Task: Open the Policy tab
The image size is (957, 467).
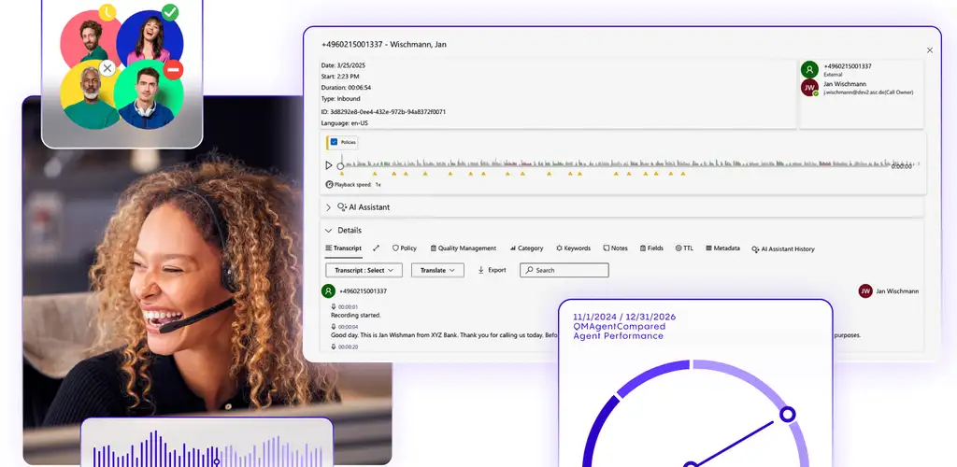Action: point(405,248)
